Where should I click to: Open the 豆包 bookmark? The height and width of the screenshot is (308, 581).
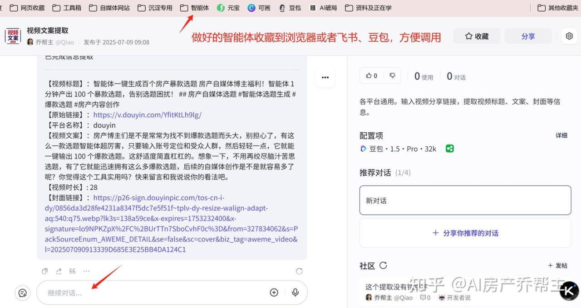pos(290,8)
